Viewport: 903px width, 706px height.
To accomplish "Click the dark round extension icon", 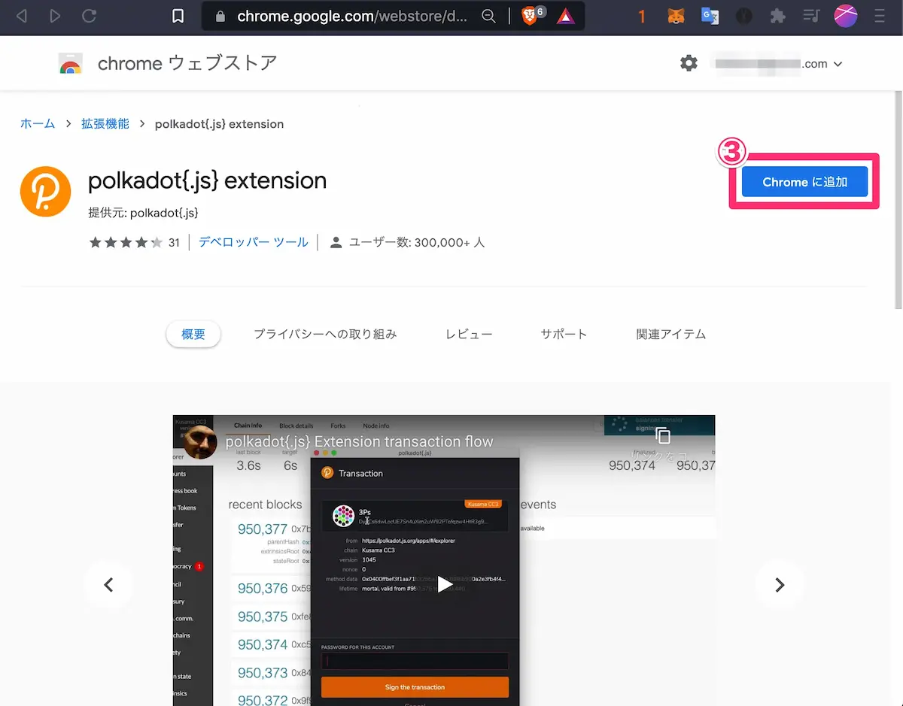I will click(x=743, y=17).
